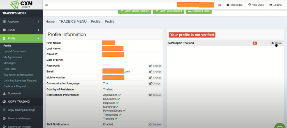
Task: Click Help Desk notification checkmark
Action: click(117, 103)
